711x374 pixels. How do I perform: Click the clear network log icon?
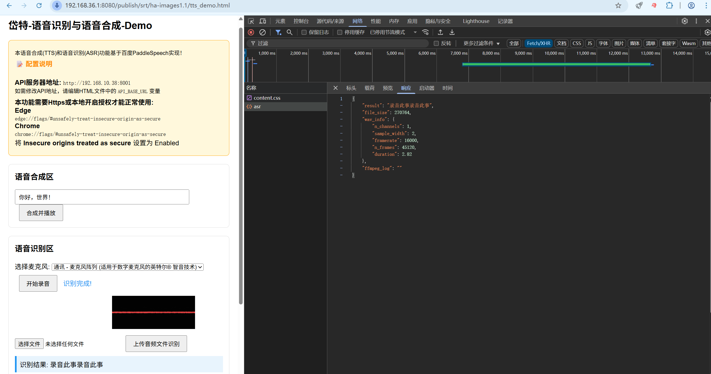(263, 32)
